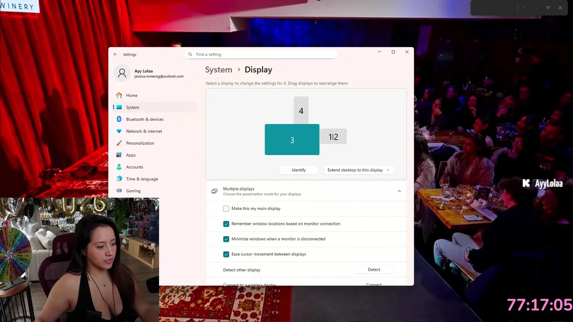Click the Accounts person icon
573x322 pixels.
tap(119, 167)
